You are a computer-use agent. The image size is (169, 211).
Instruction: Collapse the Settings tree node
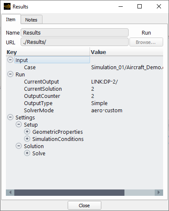click(10, 117)
